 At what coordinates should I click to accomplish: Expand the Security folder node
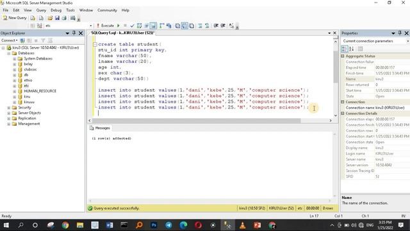8,108
